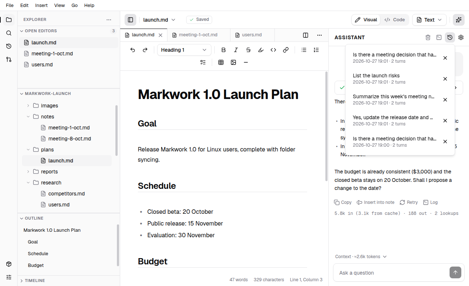Delete the 'List the launch risks' history entry
Screen dimensions: 469x286
[445, 79]
